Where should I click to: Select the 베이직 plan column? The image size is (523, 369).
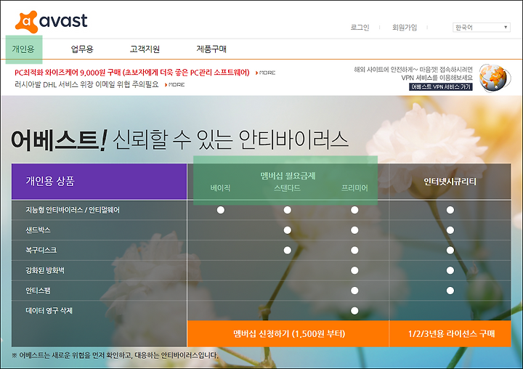coord(220,188)
